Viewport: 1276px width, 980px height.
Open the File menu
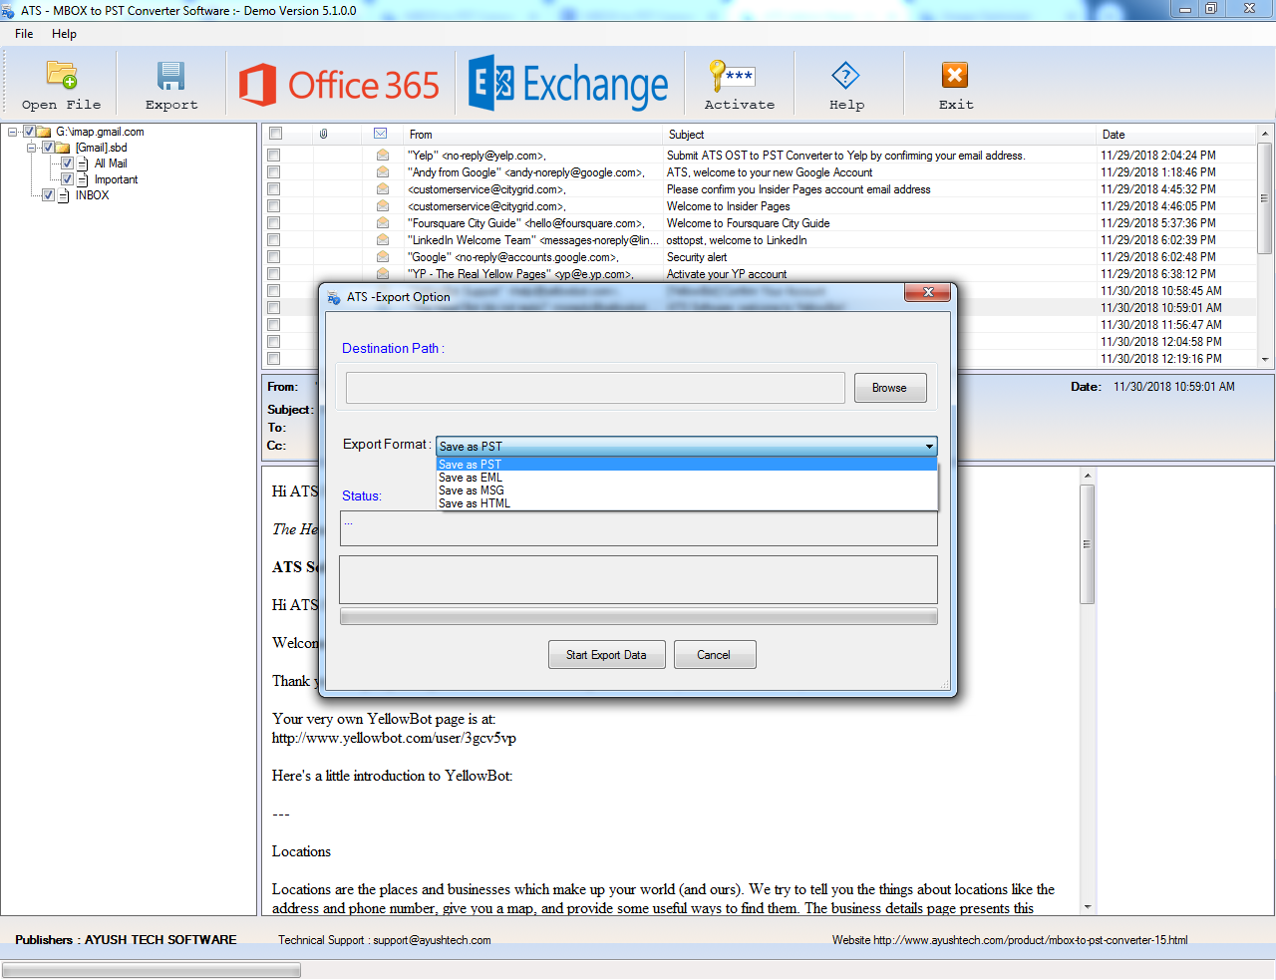pyautogui.click(x=24, y=34)
